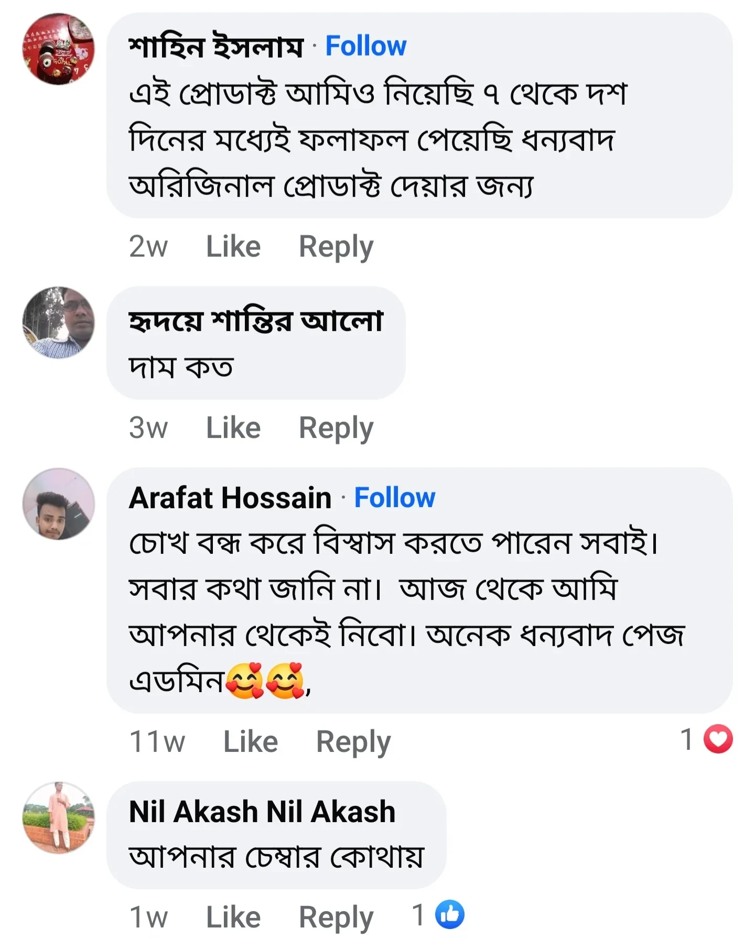This screenshot has height=939, width=755.
Task: Reply to Nil Akash Nil Akash's comment
Action: [335, 916]
